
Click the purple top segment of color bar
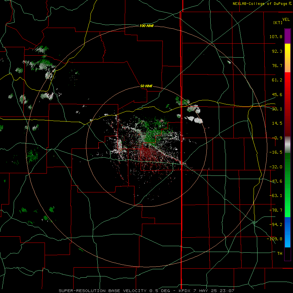287,36
